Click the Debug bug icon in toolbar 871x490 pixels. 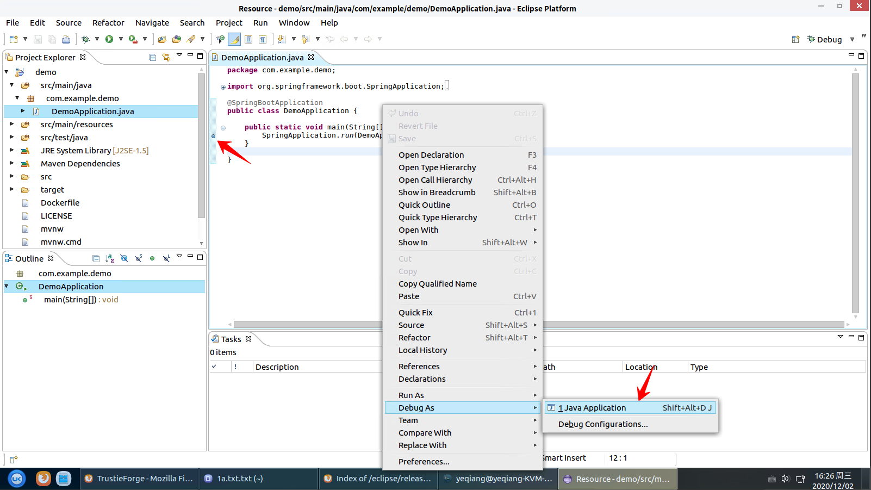pos(85,39)
